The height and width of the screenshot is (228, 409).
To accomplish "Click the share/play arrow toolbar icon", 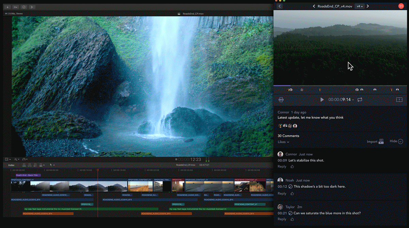I will (32, 7).
